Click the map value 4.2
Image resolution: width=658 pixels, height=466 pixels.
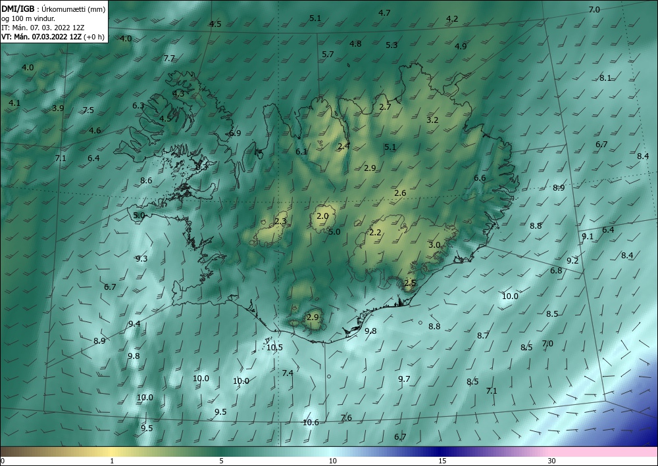pos(452,19)
